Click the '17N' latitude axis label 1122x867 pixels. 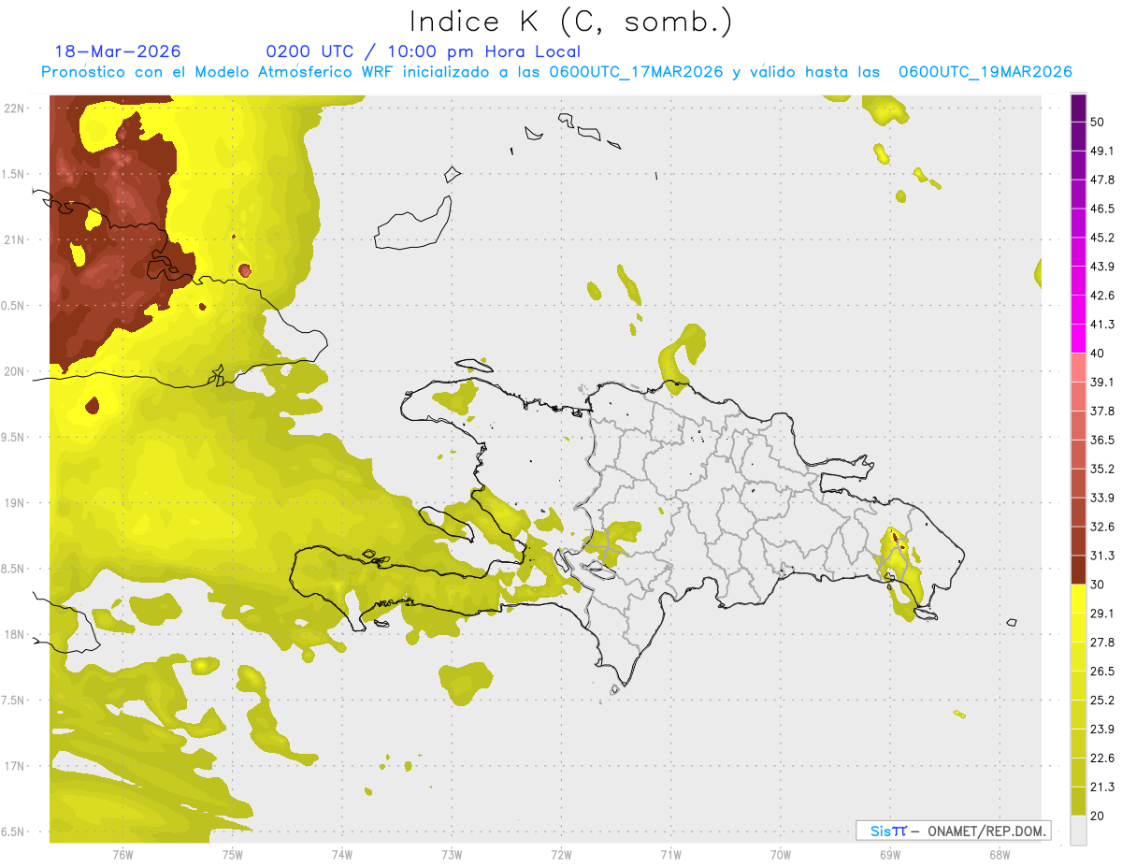14,766
